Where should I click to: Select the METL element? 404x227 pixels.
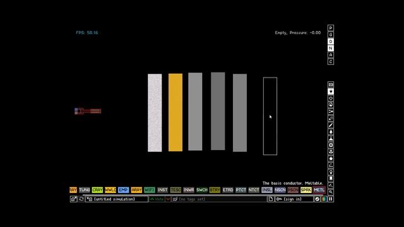pos(319,190)
